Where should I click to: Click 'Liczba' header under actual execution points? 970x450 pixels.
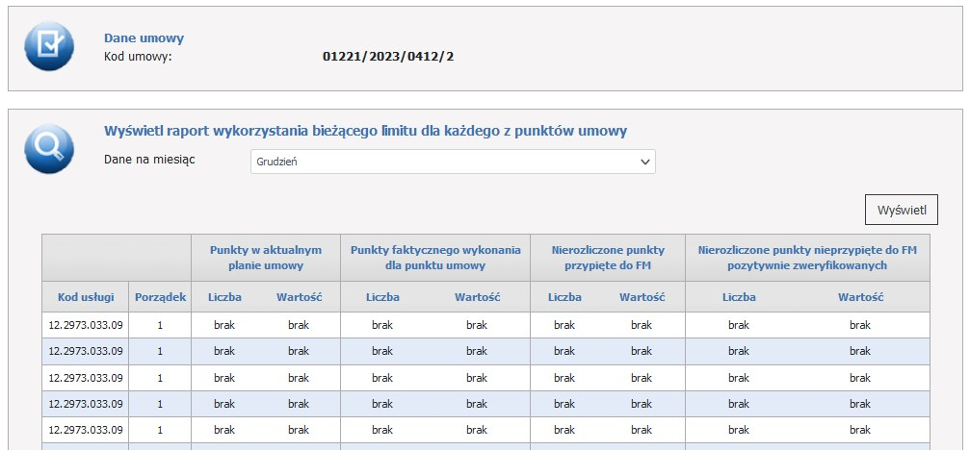(x=382, y=297)
